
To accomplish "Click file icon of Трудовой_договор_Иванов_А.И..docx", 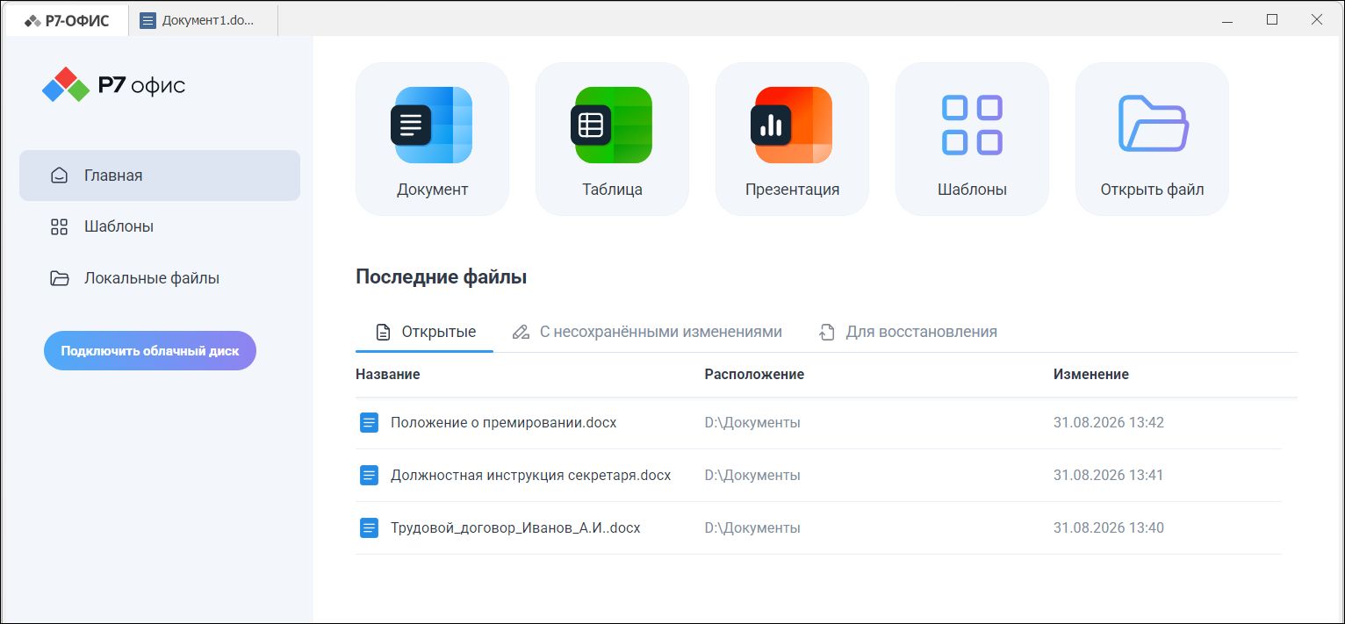I will click(x=369, y=528).
